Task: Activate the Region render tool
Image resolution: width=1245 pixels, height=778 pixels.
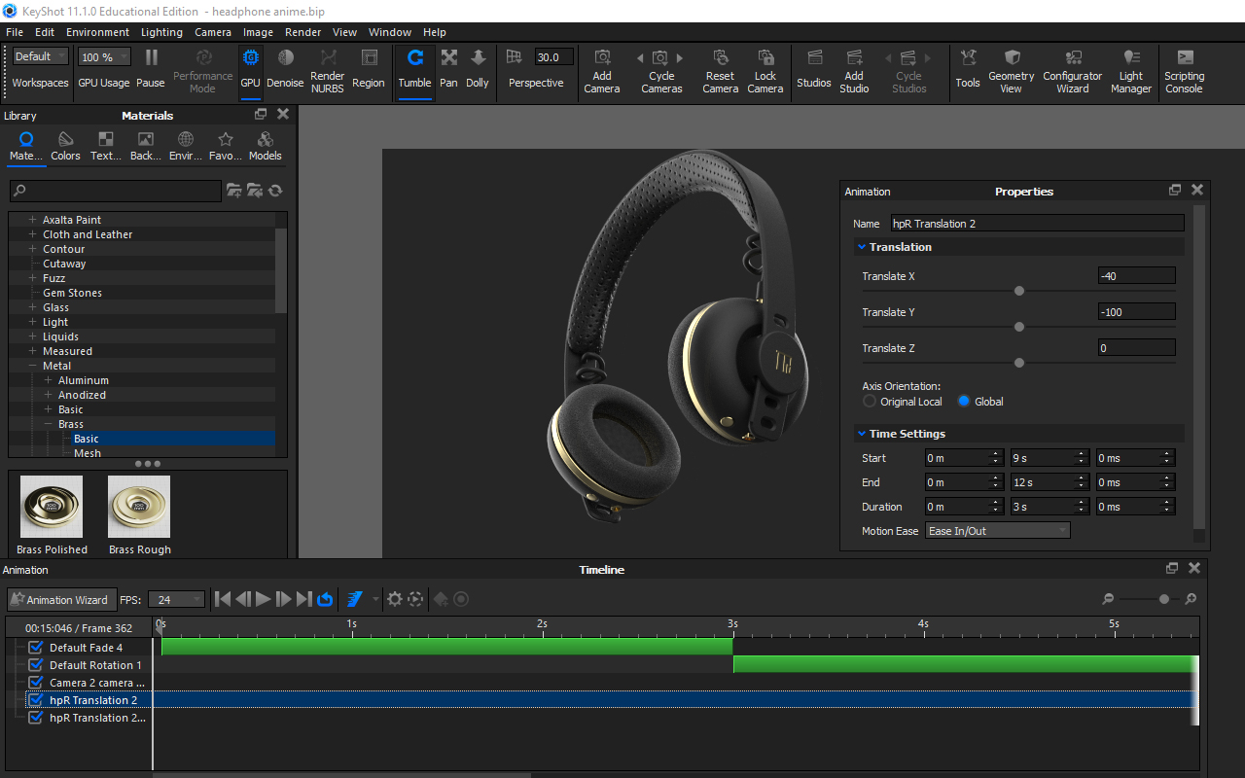Action: pos(369,70)
